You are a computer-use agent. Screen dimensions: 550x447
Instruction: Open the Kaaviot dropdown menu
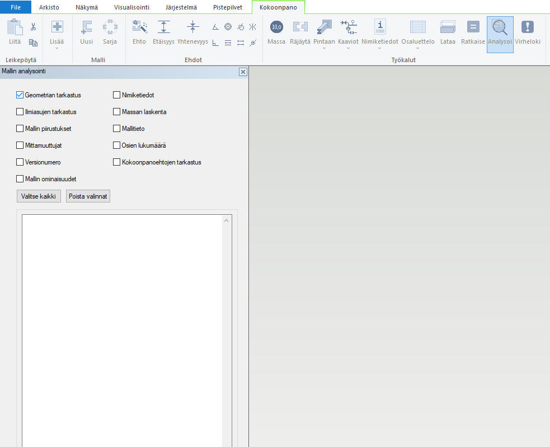click(x=348, y=48)
